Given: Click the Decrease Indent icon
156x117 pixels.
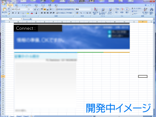Looking at the screenshot, I should point(51,13).
